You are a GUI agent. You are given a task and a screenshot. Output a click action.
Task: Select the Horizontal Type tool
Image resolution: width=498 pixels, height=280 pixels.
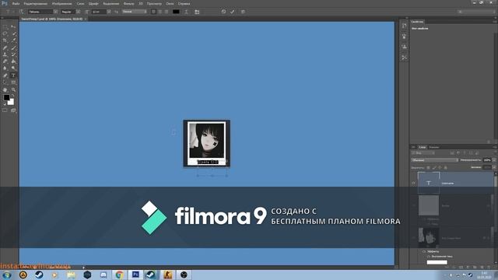click(13, 75)
